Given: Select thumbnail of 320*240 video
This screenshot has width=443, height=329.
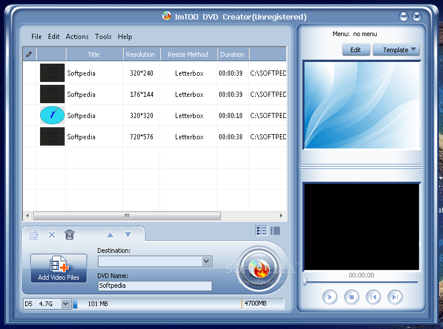Looking at the screenshot, I should [x=52, y=73].
